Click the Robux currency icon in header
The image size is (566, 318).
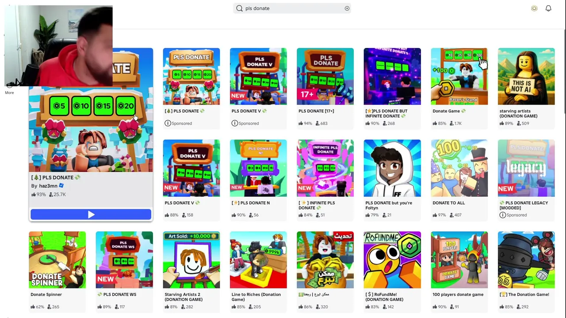(x=534, y=8)
